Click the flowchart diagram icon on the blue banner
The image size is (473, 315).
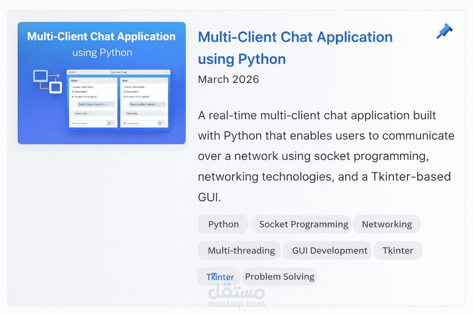[x=47, y=81]
